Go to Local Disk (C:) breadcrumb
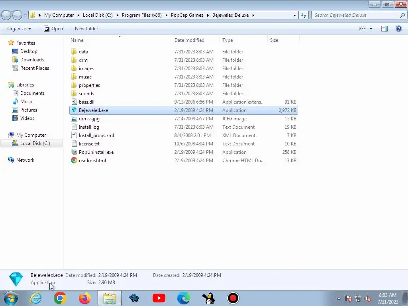Screen dimensions: 408x306 click(98, 15)
